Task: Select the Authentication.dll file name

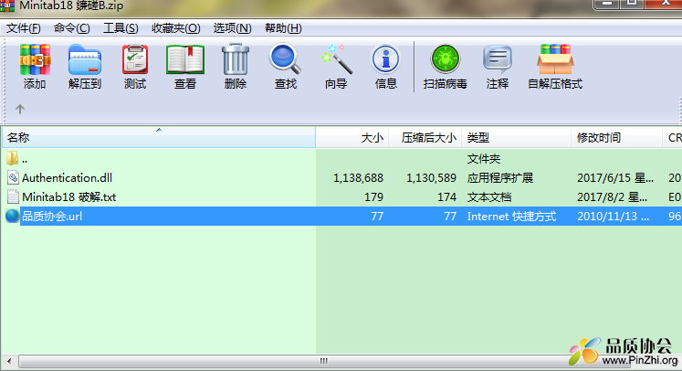Action: (67, 177)
